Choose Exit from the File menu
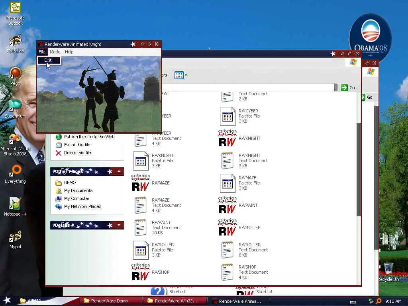 tap(49, 60)
